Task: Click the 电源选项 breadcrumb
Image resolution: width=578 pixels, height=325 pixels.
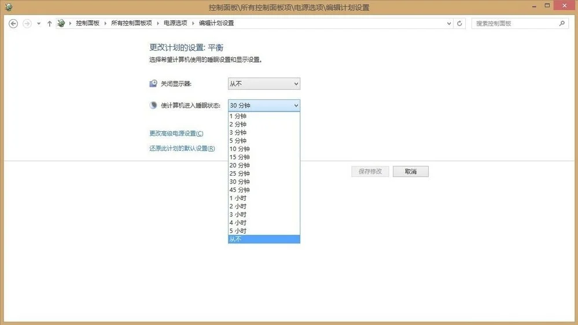Action: point(175,23)
